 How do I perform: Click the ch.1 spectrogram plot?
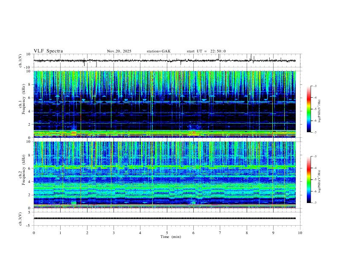click(165, 104)
